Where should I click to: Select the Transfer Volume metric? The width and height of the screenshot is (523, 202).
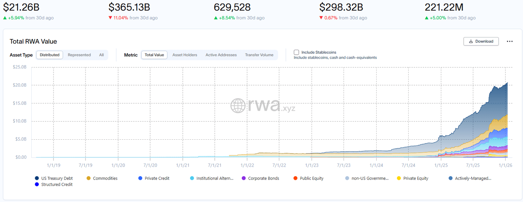pyautogui.click(x=259, y=55)
